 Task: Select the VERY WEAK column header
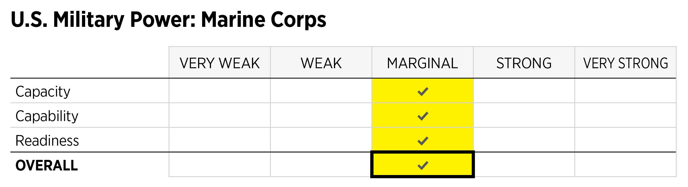(220, 63)
